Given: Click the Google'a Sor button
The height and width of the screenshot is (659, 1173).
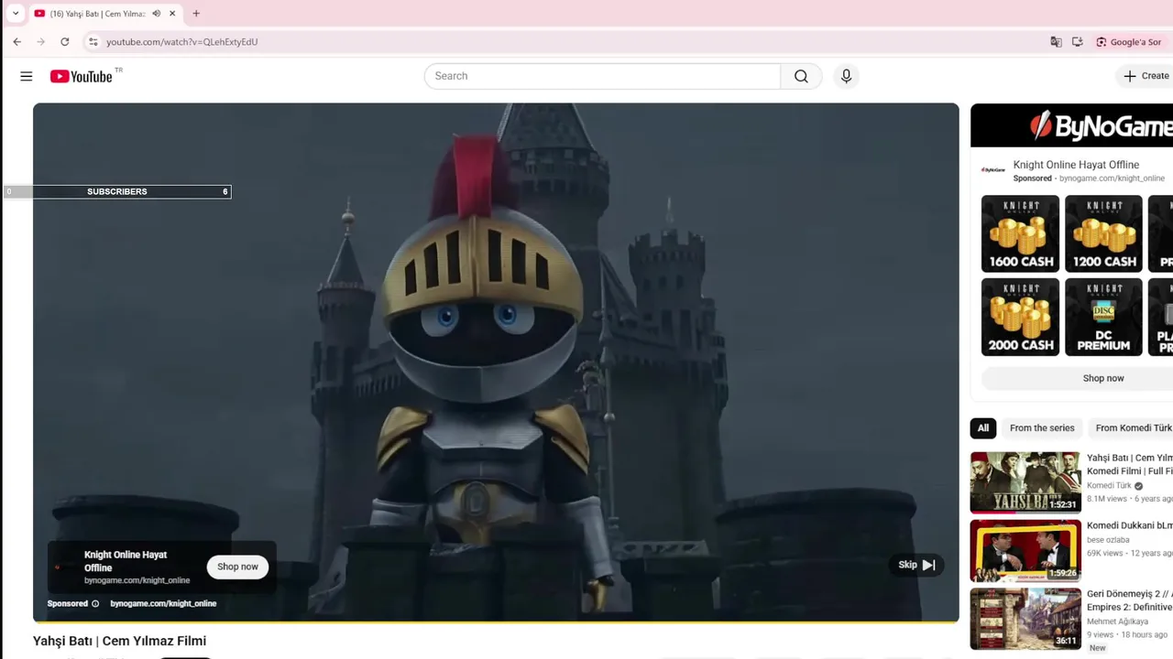Looking at the screenshot, I should point(1128,42).
